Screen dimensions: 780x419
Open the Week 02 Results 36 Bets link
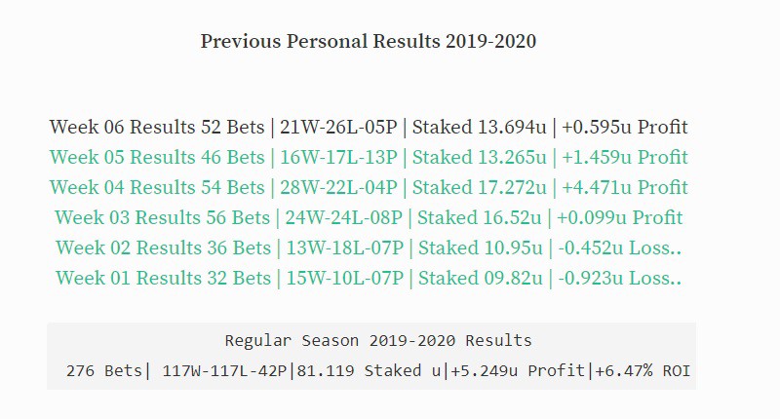(x=369, y=248)
